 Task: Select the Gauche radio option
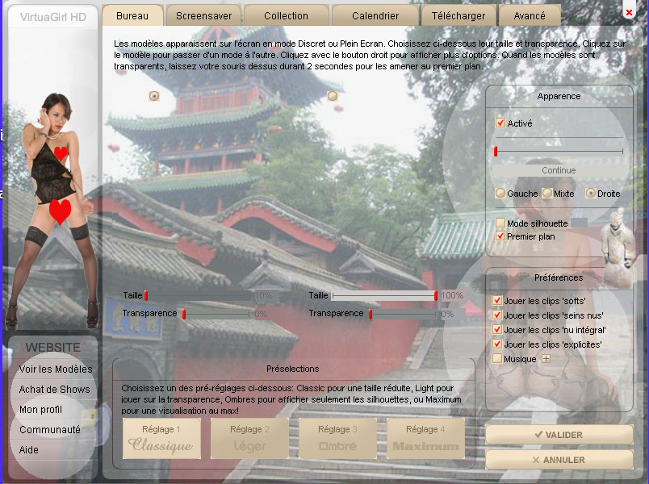(500, 193)
